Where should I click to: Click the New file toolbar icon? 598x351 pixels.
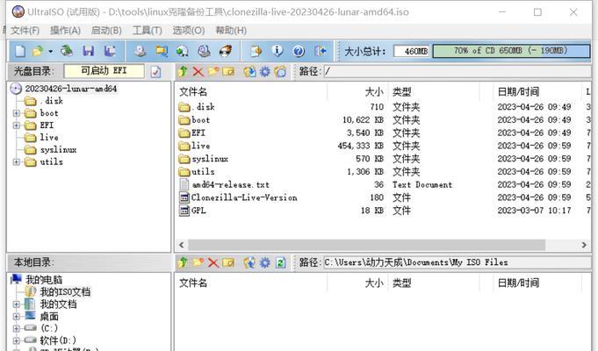20,51
